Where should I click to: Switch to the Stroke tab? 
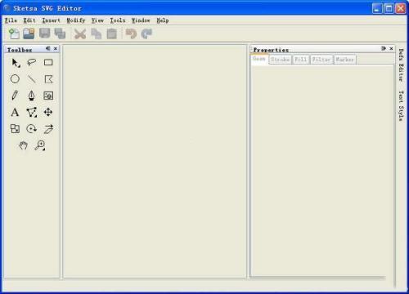click(x=280, y=60)
